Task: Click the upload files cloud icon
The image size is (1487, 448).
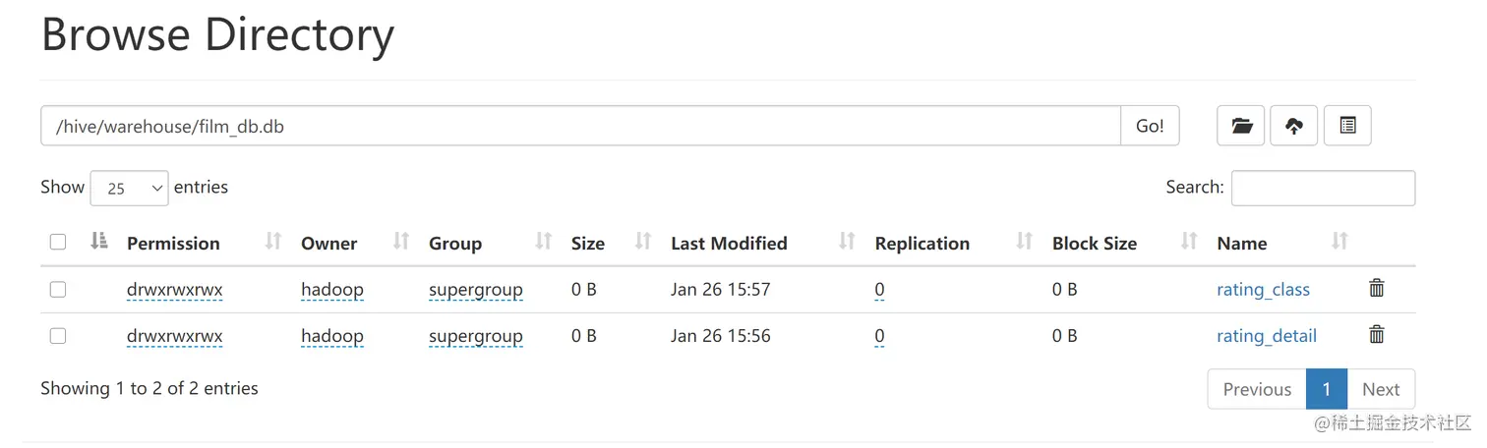Action: (x=1294, y=126)
